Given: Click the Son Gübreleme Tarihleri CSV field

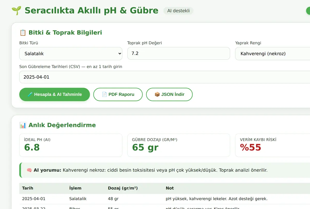Looking at the screenshot, I should [165, 77].
